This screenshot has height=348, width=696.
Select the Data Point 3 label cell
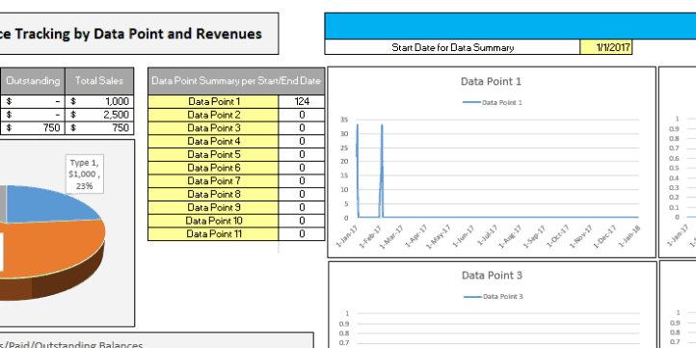(213, 128)
